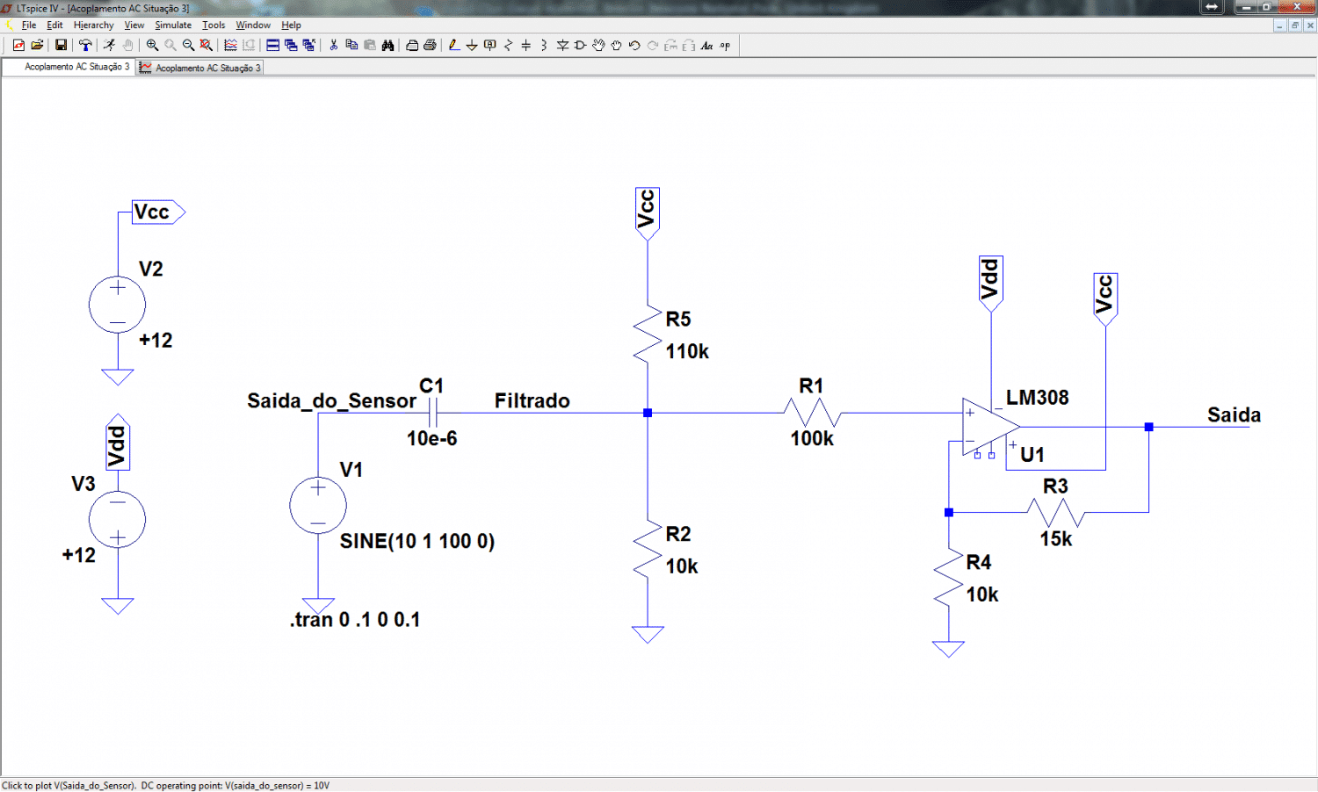Select the Diode component tool
1318x792 pixels.
[562, 45]
